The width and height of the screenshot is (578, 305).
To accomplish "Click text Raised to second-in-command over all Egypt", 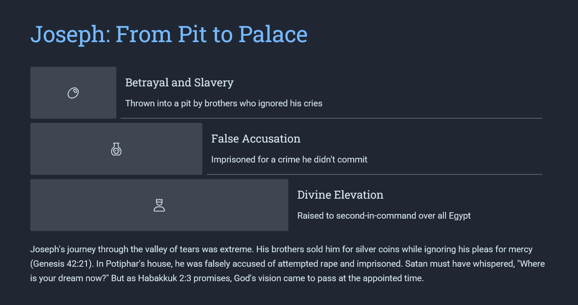I will coord(384,216).
